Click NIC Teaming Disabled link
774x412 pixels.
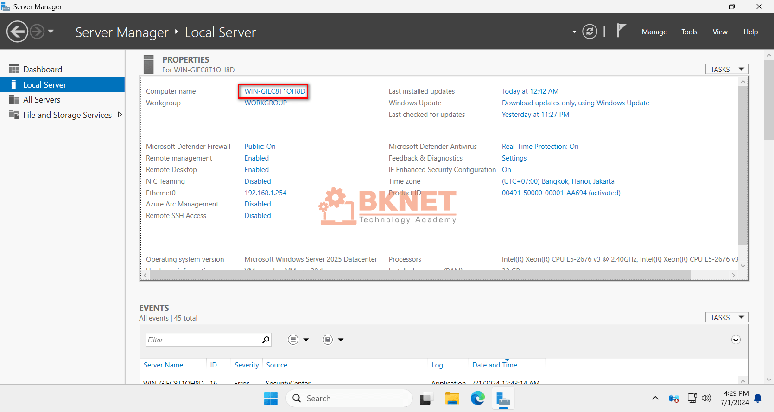coord(258,181)
